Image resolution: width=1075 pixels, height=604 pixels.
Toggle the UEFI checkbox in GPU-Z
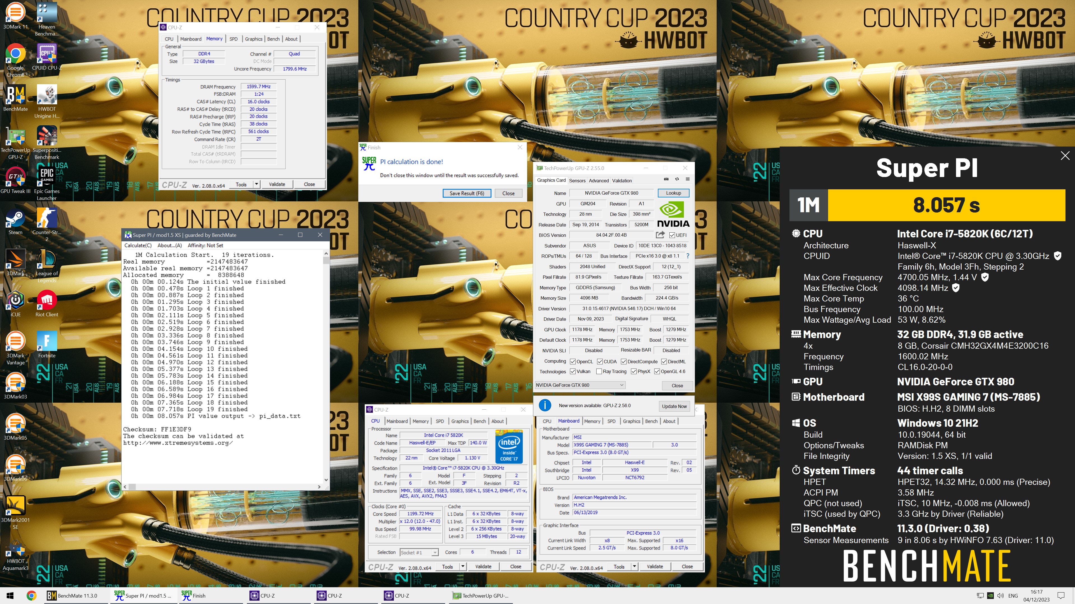pos(672,235)
